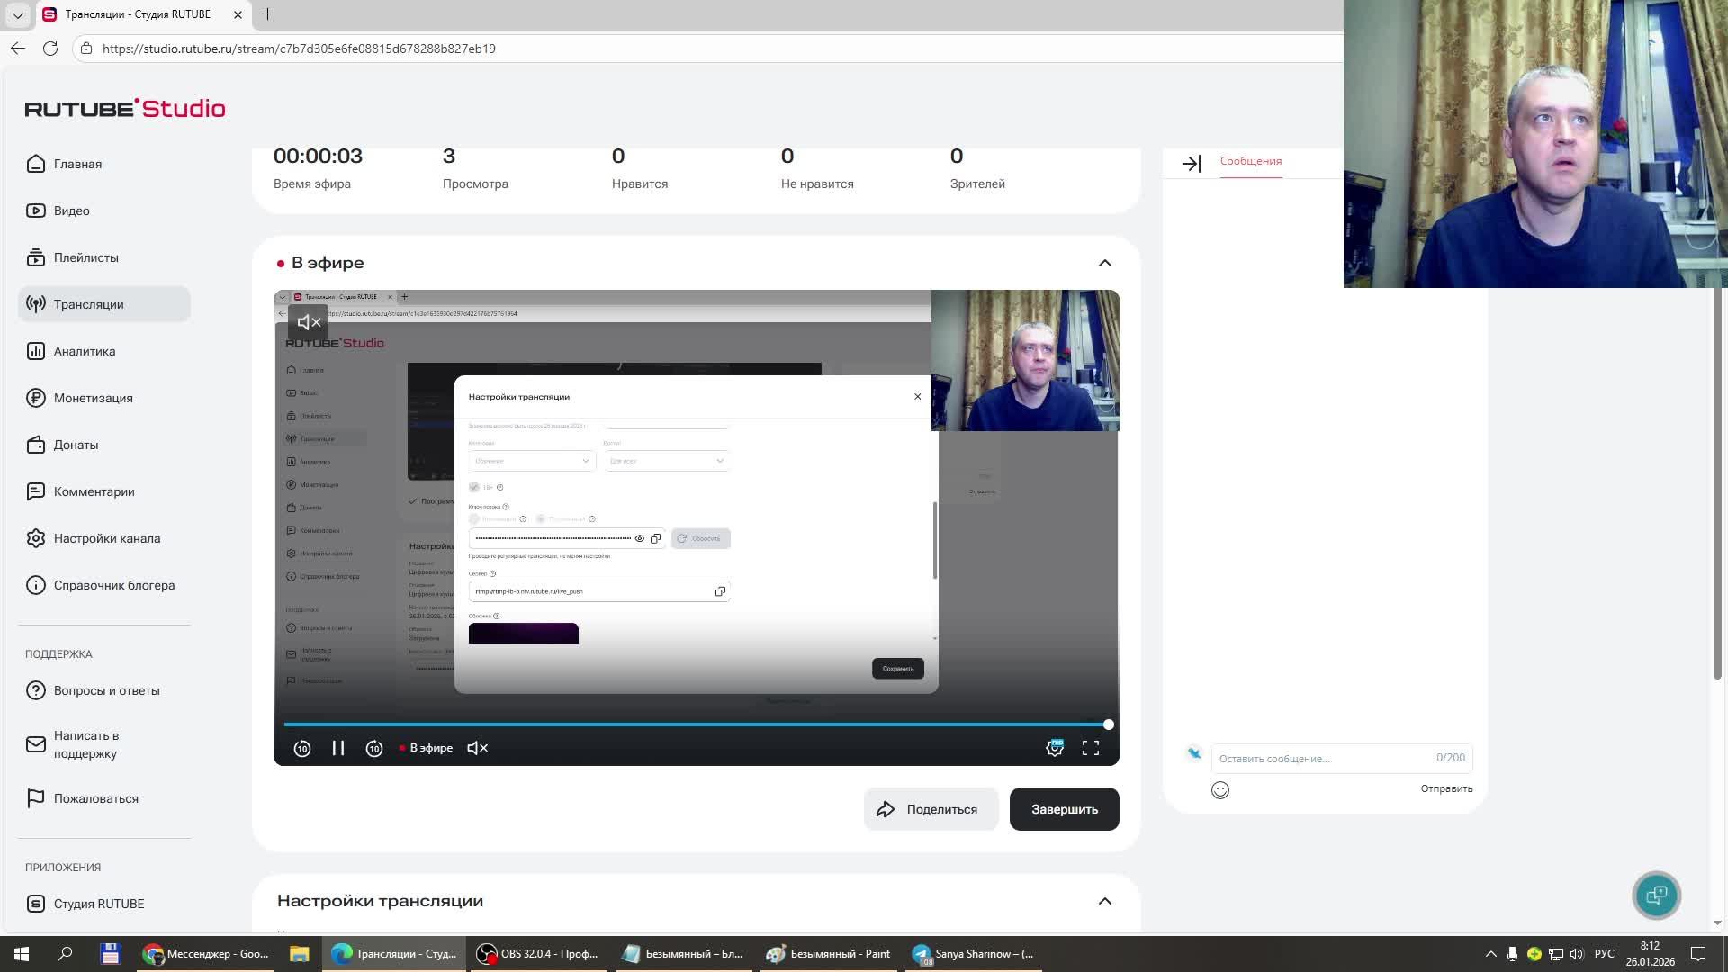Collapse the "В эфире" section
The width and height of the screenshot is (1728, 972).
pyautogui.click(x=1105, y=263)
